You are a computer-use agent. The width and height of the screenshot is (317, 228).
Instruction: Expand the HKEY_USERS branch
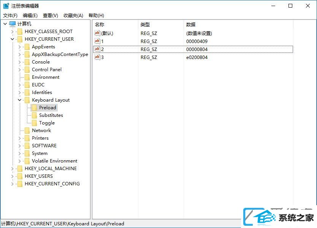12,176
